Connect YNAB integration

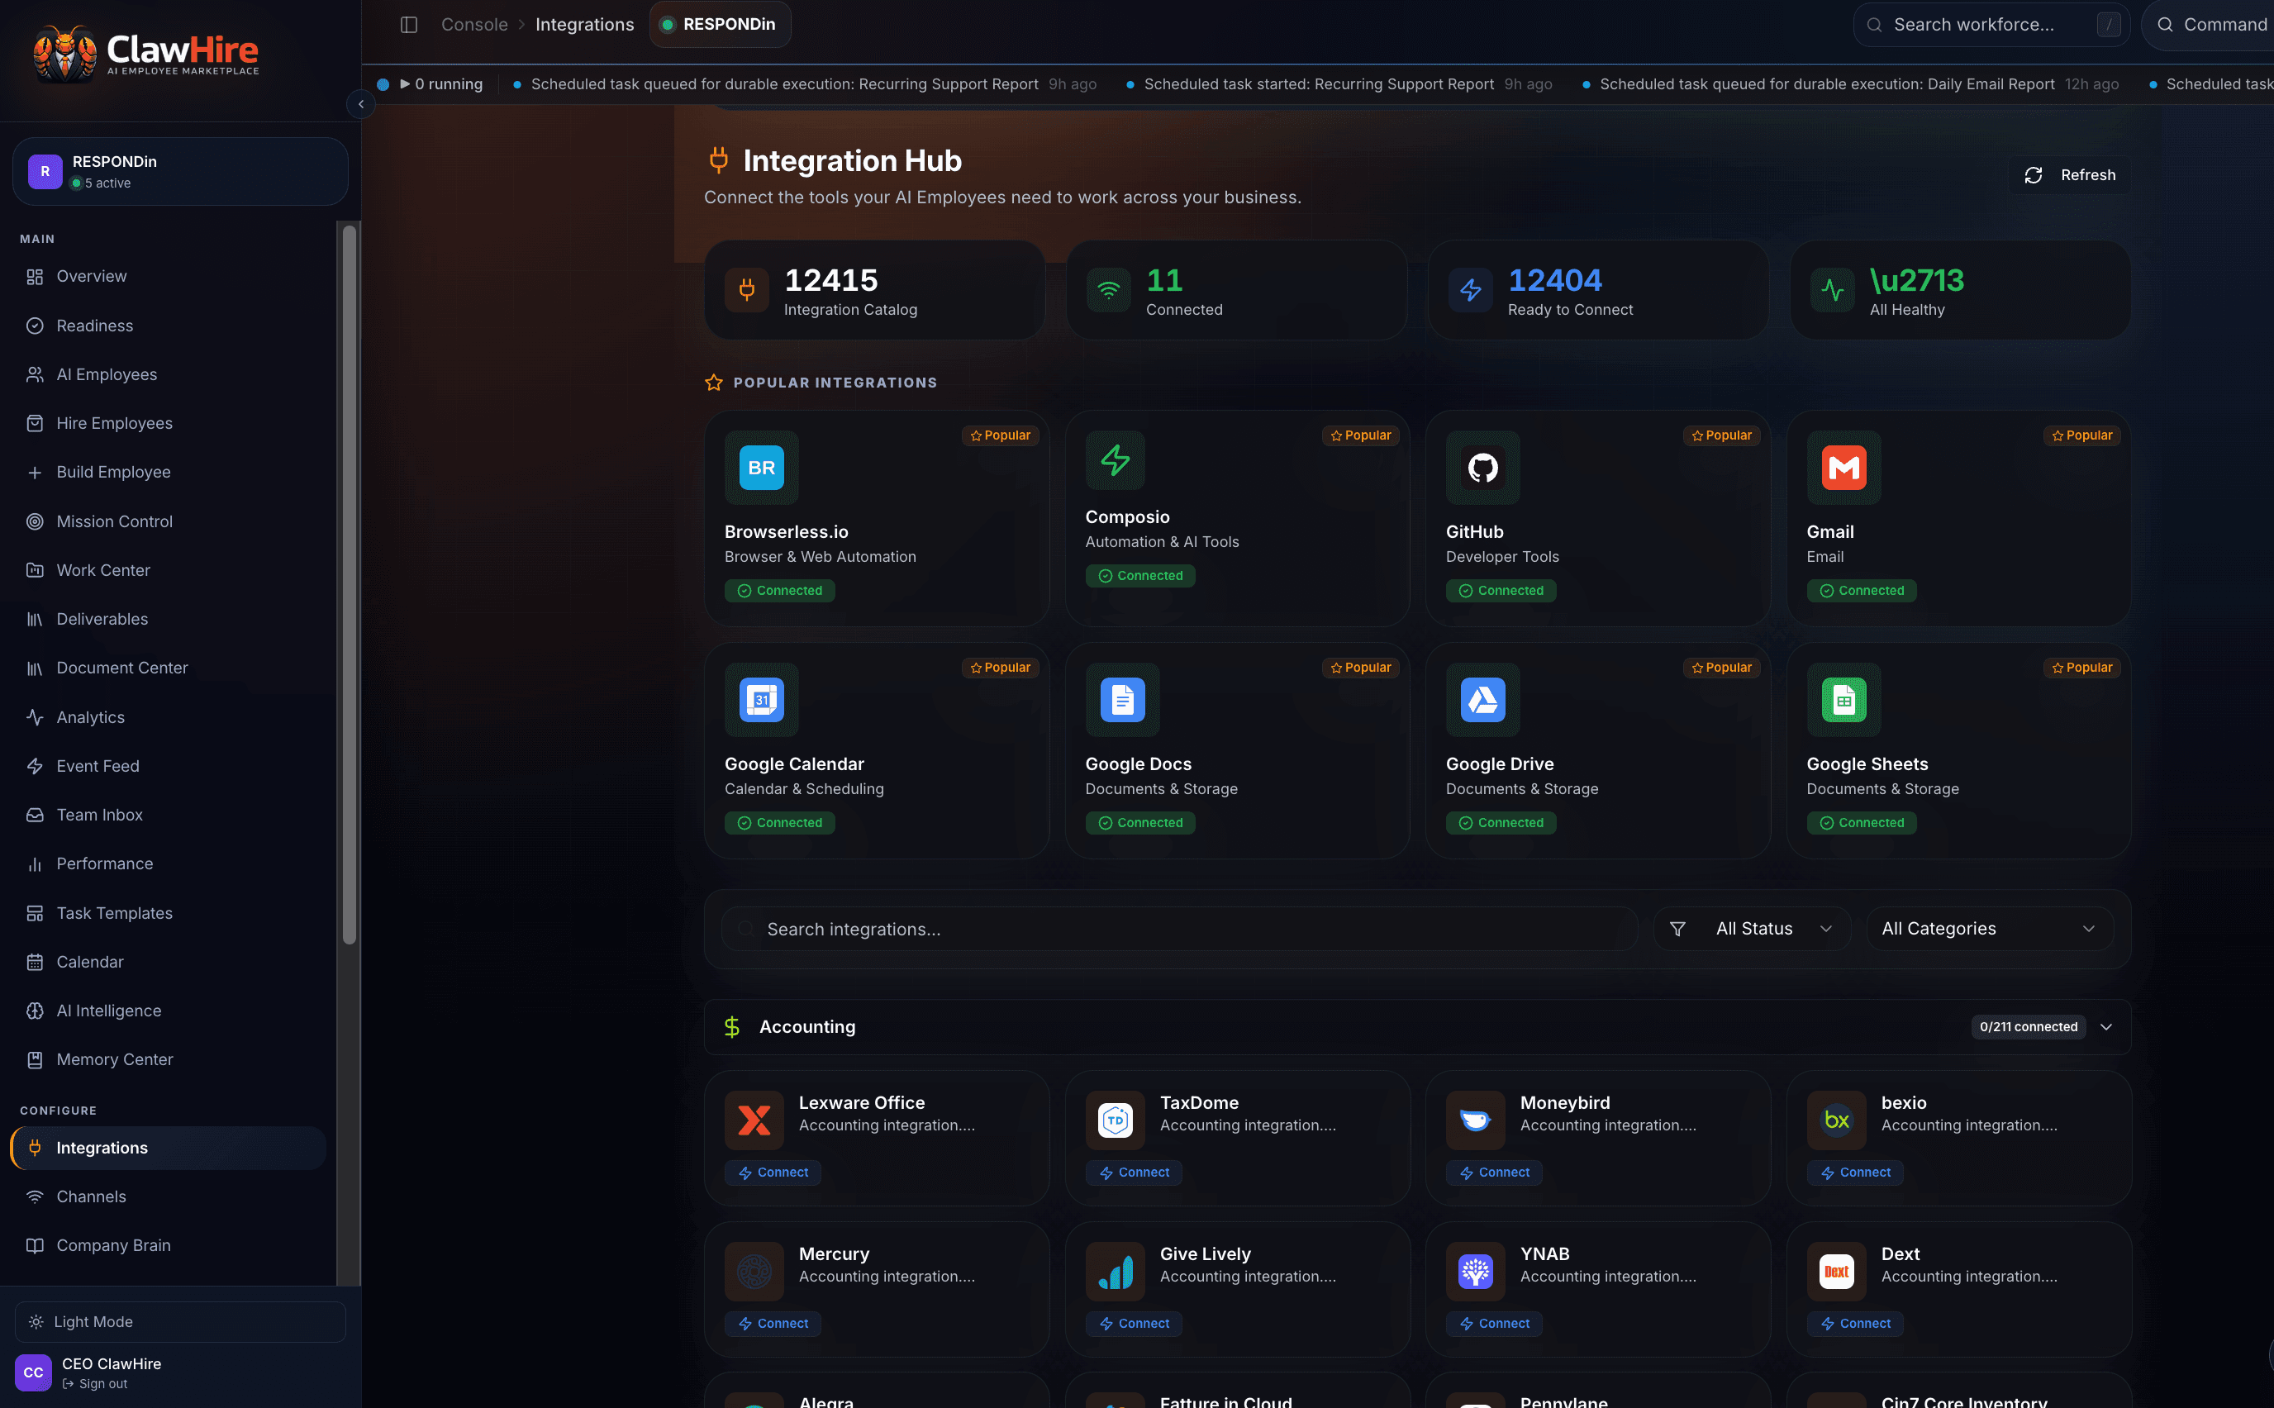click(1494, 1323)
